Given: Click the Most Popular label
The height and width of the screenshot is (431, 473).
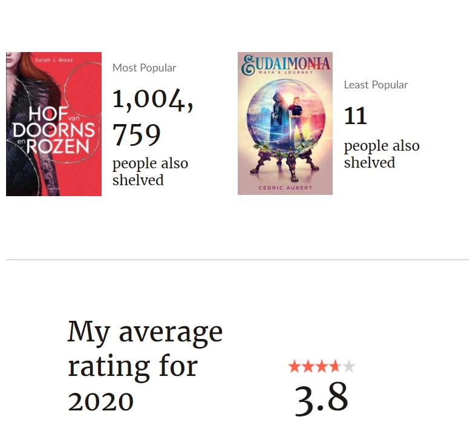Looking at the screenshot, I should (144, 68).
